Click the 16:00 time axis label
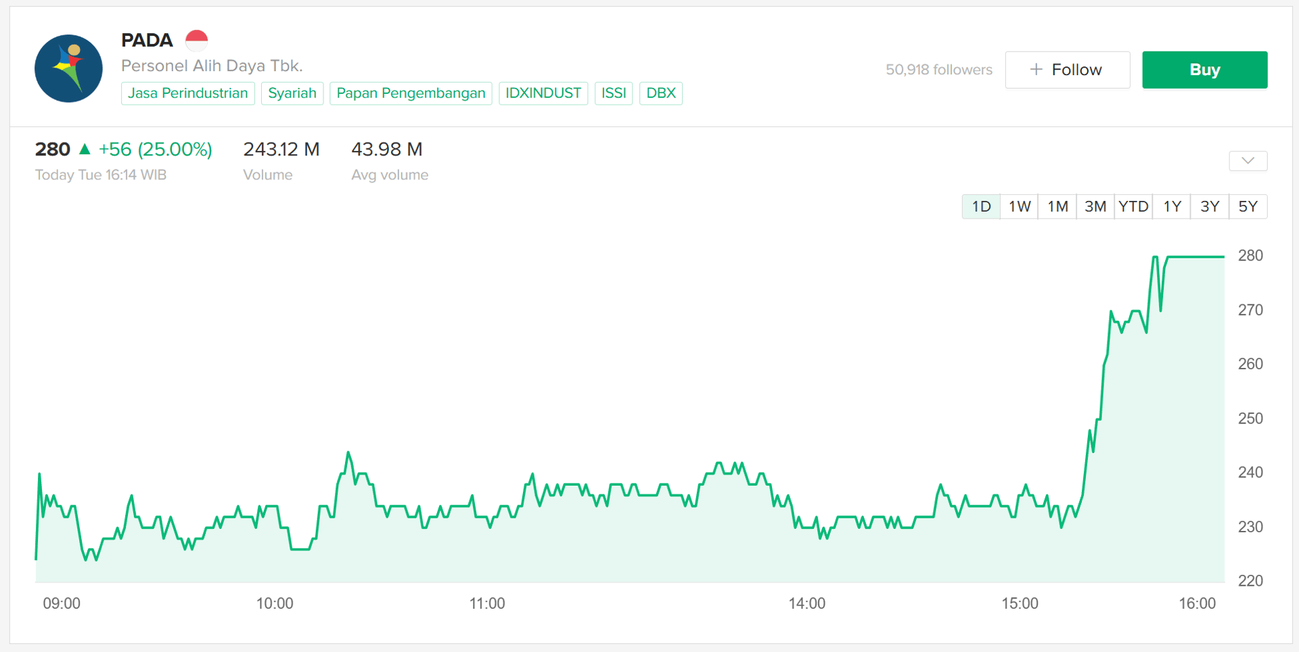 [1198, 603]
